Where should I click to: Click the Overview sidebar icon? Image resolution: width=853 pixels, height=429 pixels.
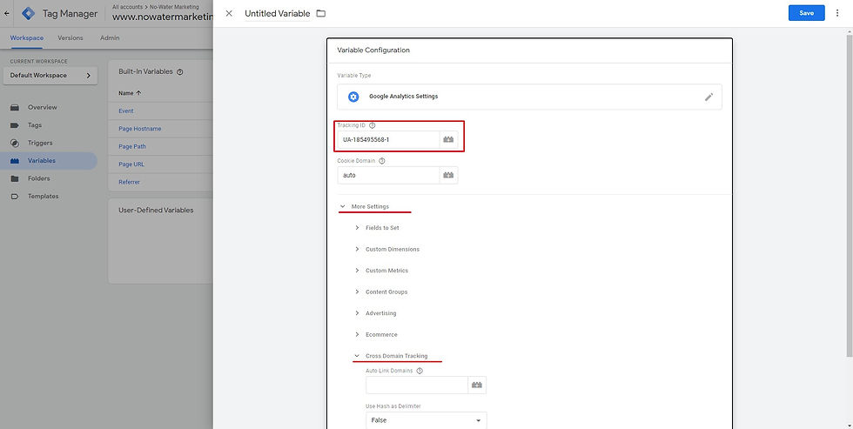(15, 107)
